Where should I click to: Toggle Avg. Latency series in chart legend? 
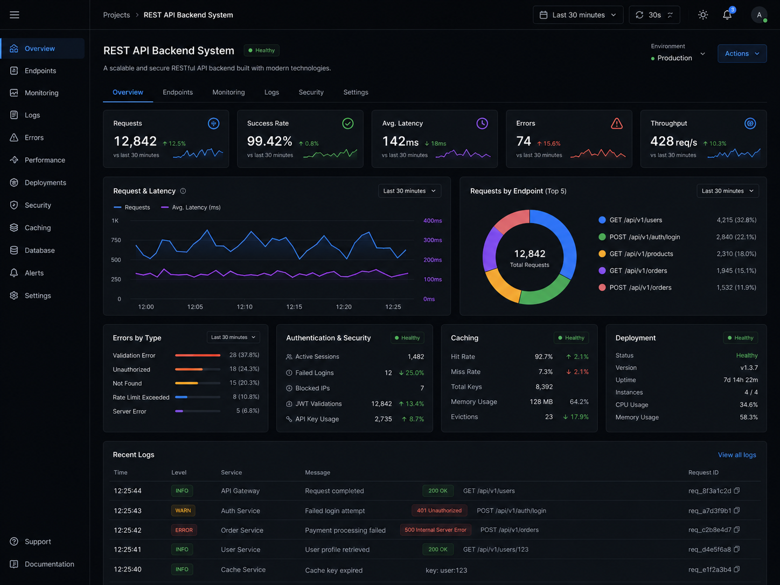(191, 207)
